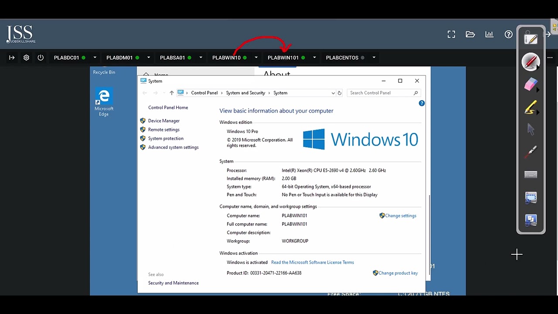Click the lab settings gear icon
Image resolution: width=558 pixels, height=314 pixels.
click(27, 58)
